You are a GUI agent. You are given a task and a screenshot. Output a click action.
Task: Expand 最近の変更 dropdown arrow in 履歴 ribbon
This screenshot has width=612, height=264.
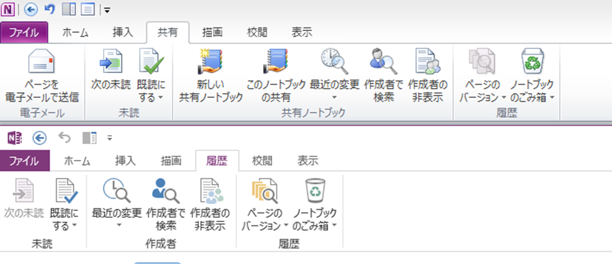119,225
